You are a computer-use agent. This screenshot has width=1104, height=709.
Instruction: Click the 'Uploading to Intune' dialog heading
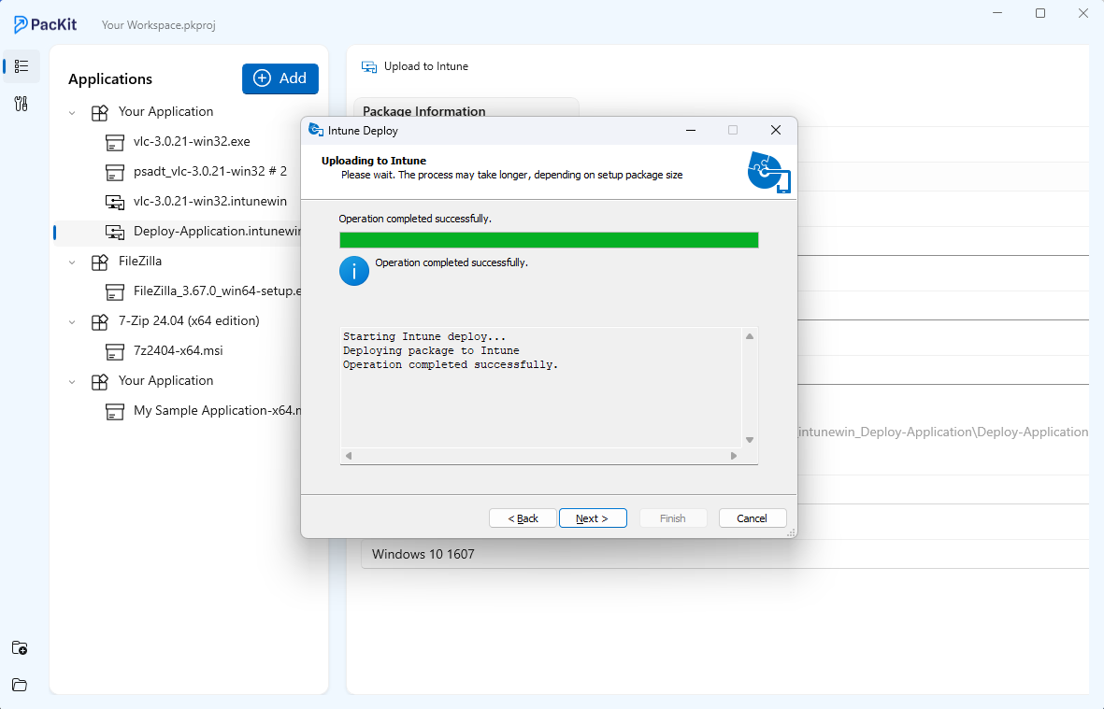374,161
